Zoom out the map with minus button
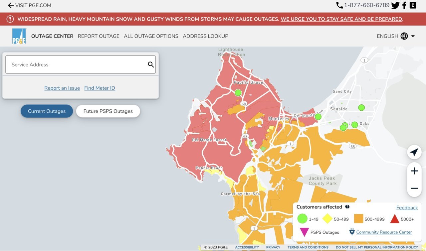426x251 pixels. (414, 188)
